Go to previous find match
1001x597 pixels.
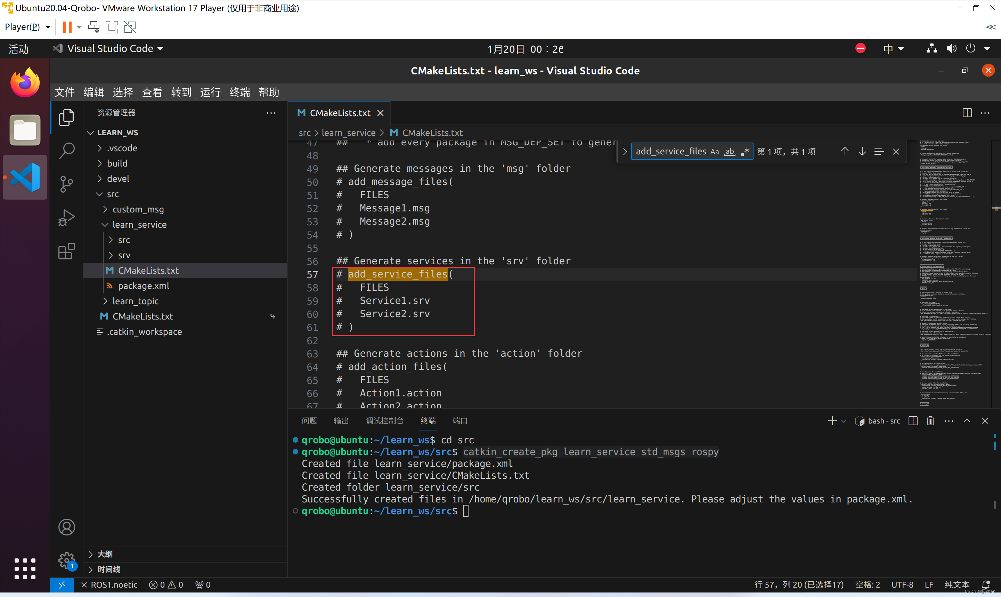coord(845,151)
